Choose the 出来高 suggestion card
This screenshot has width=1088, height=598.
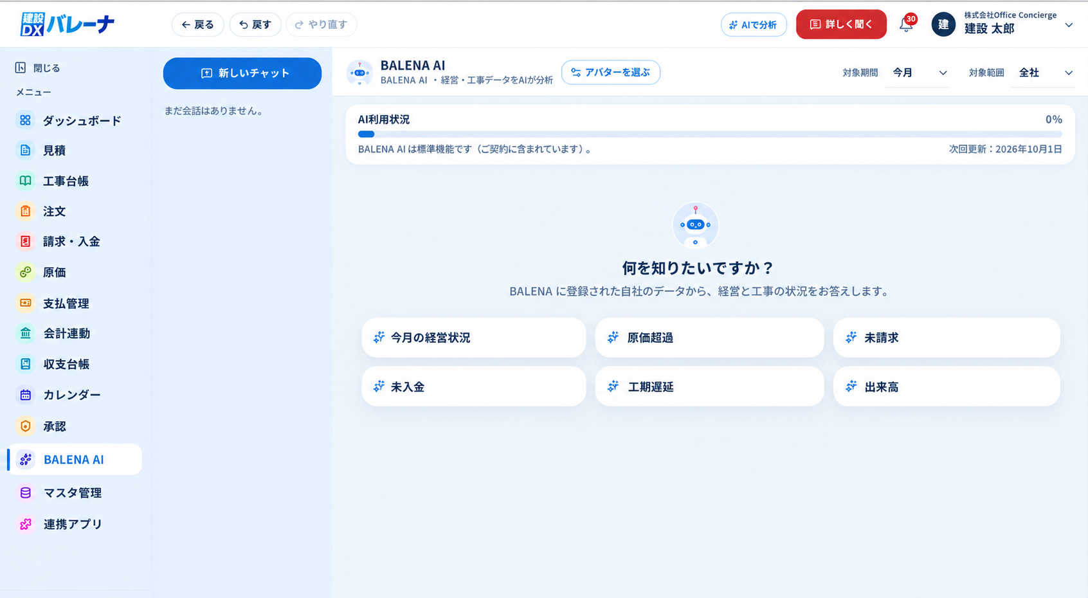(947, 386)
